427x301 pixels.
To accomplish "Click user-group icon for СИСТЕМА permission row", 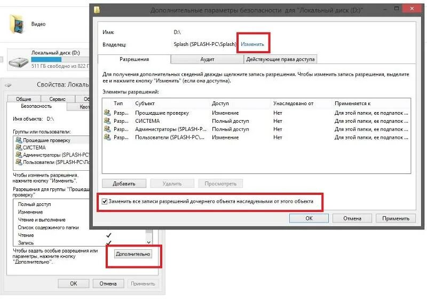I will click(x=107, y=121).
